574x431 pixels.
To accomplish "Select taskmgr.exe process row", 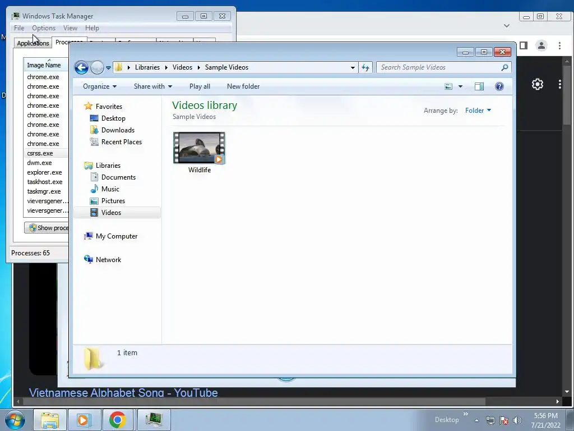I will (46, 191).
